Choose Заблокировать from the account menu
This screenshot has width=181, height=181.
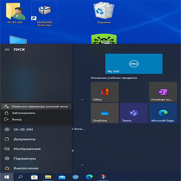36,113
